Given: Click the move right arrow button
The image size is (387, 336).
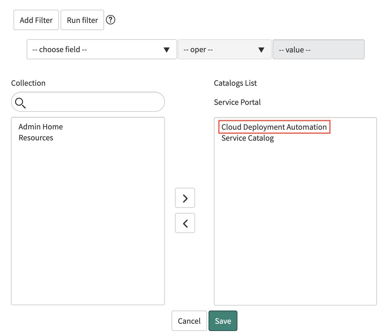Looking at the screenshot, I should [x=185, y=198].
